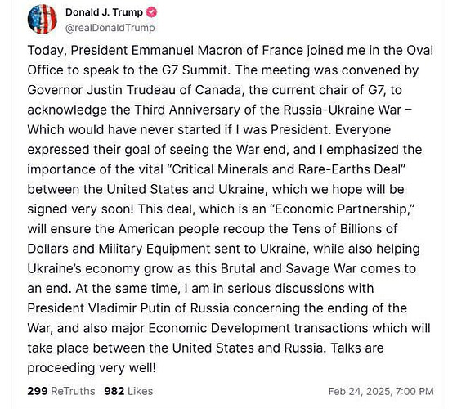Click the closing line 'proceeding very well!'
The height and width of the screenshot is (409, 457).
[92, 367]
